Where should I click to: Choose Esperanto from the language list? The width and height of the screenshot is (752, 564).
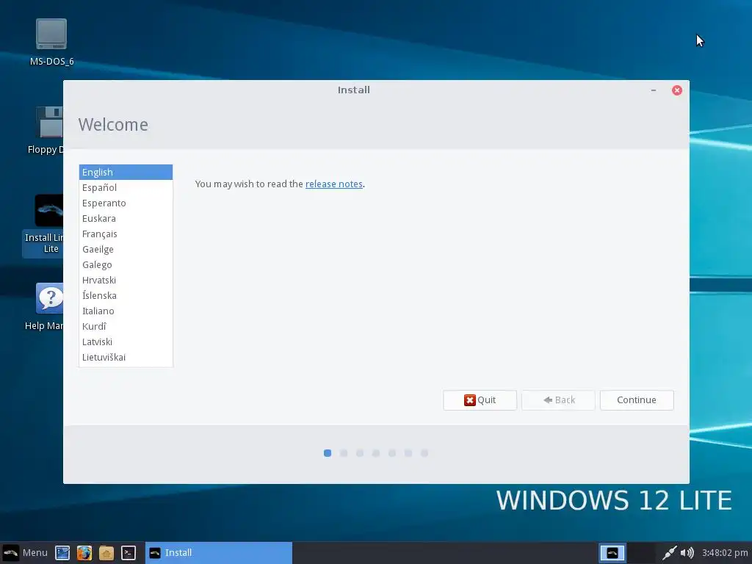tap(126, 203)
